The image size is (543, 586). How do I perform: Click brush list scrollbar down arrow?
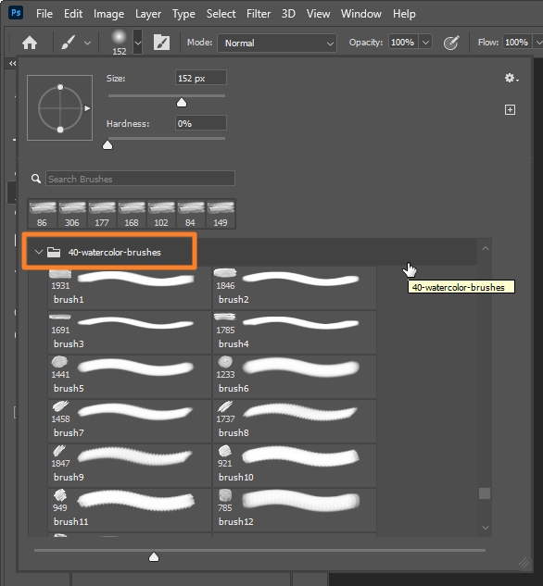point(485,528)
